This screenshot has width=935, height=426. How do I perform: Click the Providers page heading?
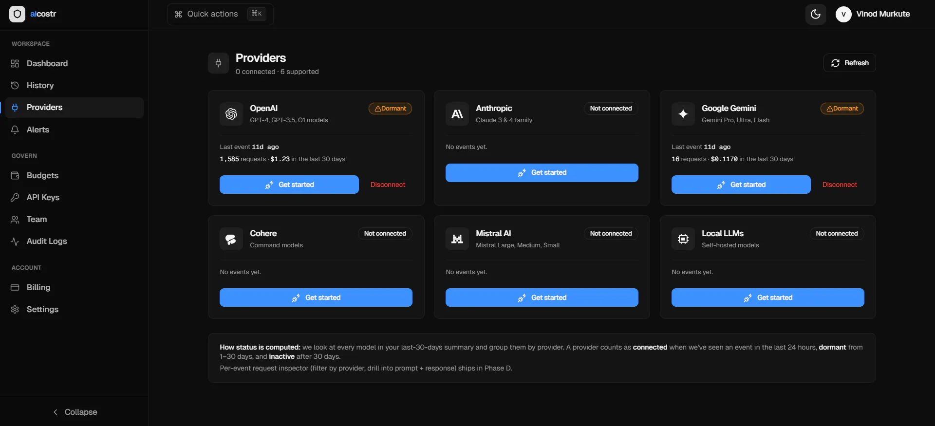[261, 58]
